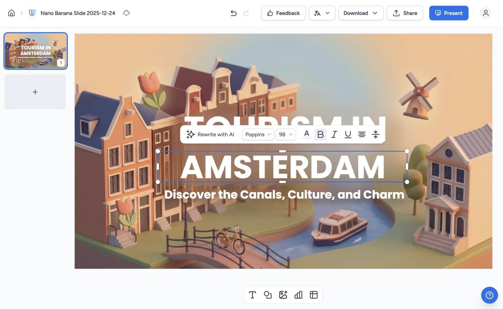Toggle Underline for the AMSTERDAM text
The image size is (503, 309).
348,134
